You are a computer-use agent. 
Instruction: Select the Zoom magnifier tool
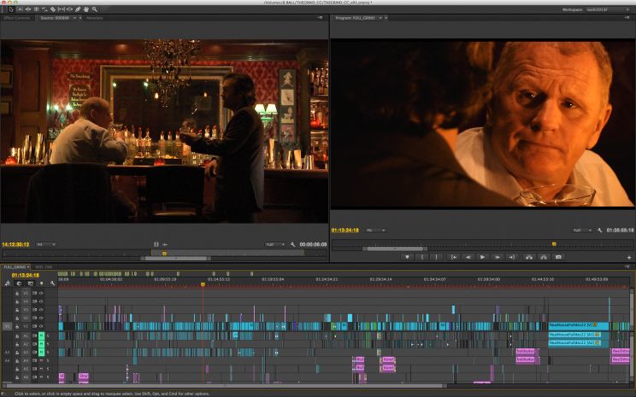94,9
